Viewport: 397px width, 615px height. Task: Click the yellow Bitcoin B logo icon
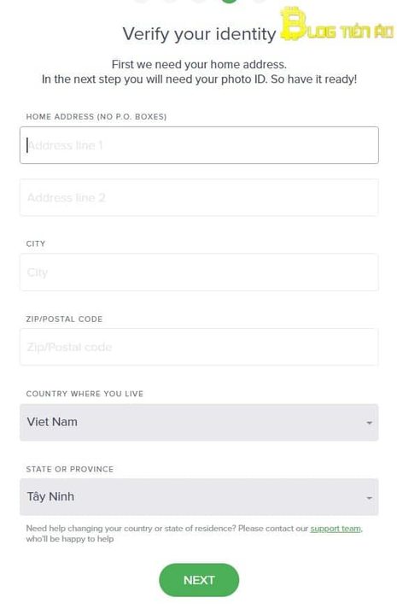[294, 24]
